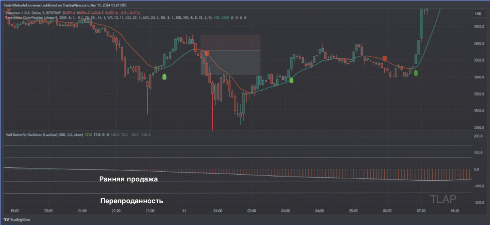Click the 3820.0 price axis label
Viewport: 492px width, 225px height.
479,94
